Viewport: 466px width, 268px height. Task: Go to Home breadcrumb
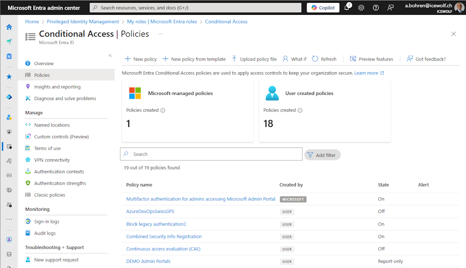pyautogui.click(x=32, y=21)
